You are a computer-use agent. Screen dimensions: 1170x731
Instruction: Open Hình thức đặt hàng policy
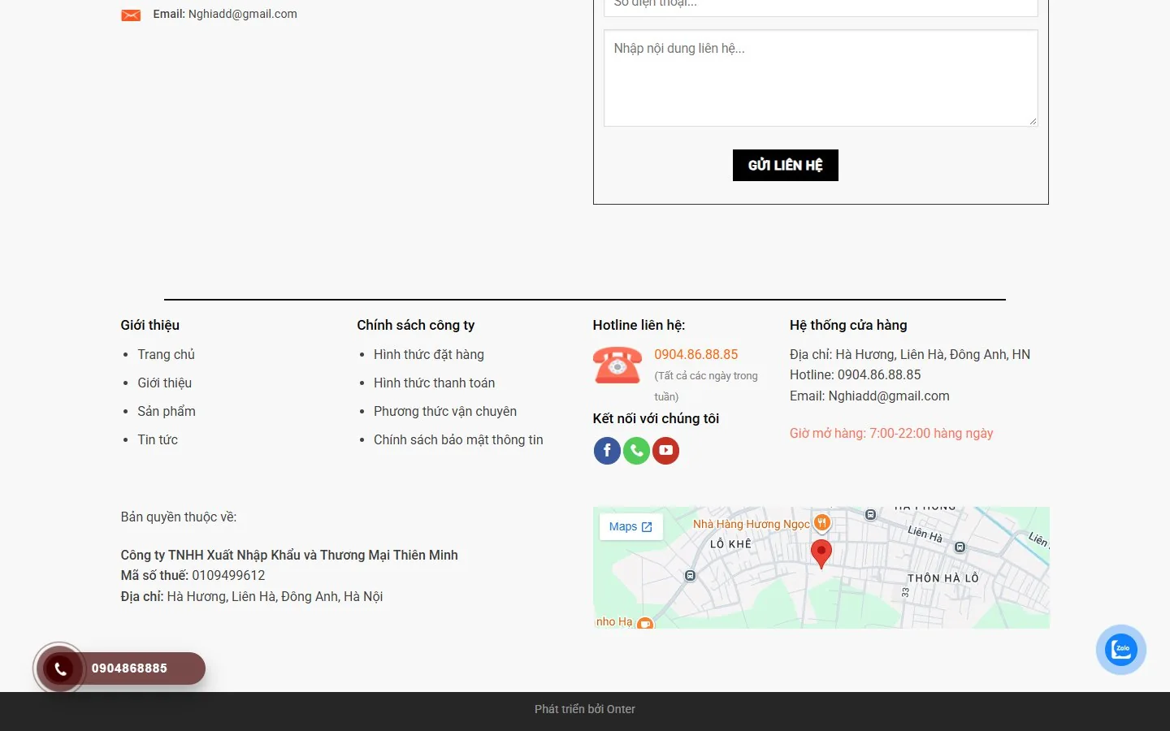tap(429, 354)
